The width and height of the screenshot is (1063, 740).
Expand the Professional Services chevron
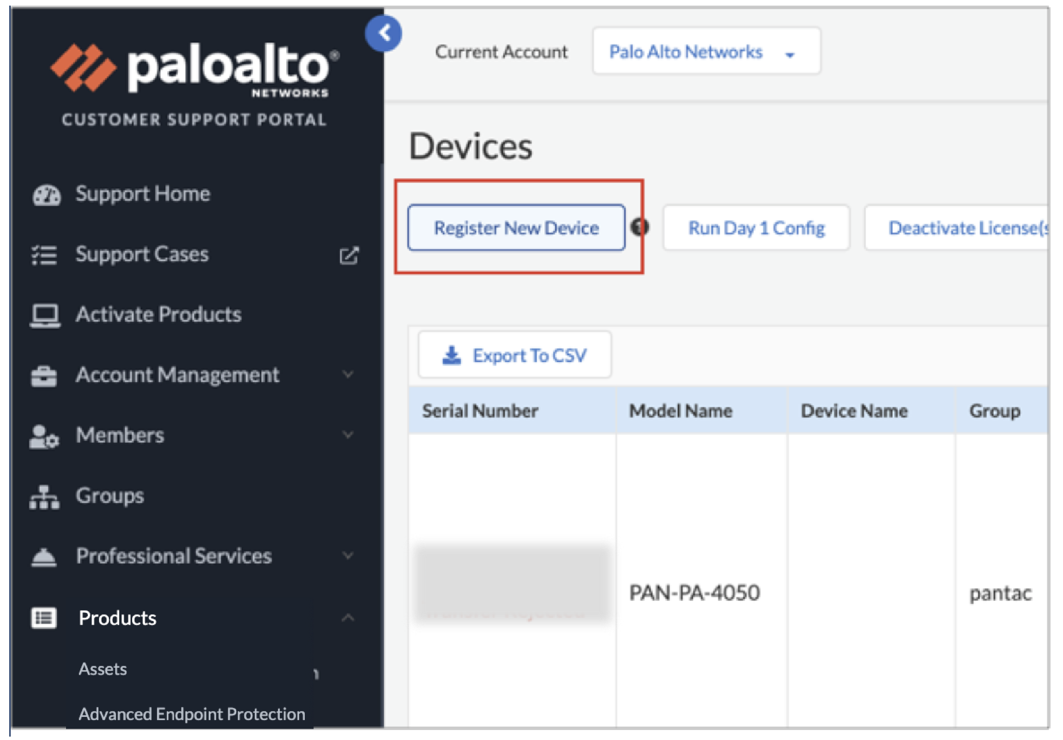[x=348, y=556]
